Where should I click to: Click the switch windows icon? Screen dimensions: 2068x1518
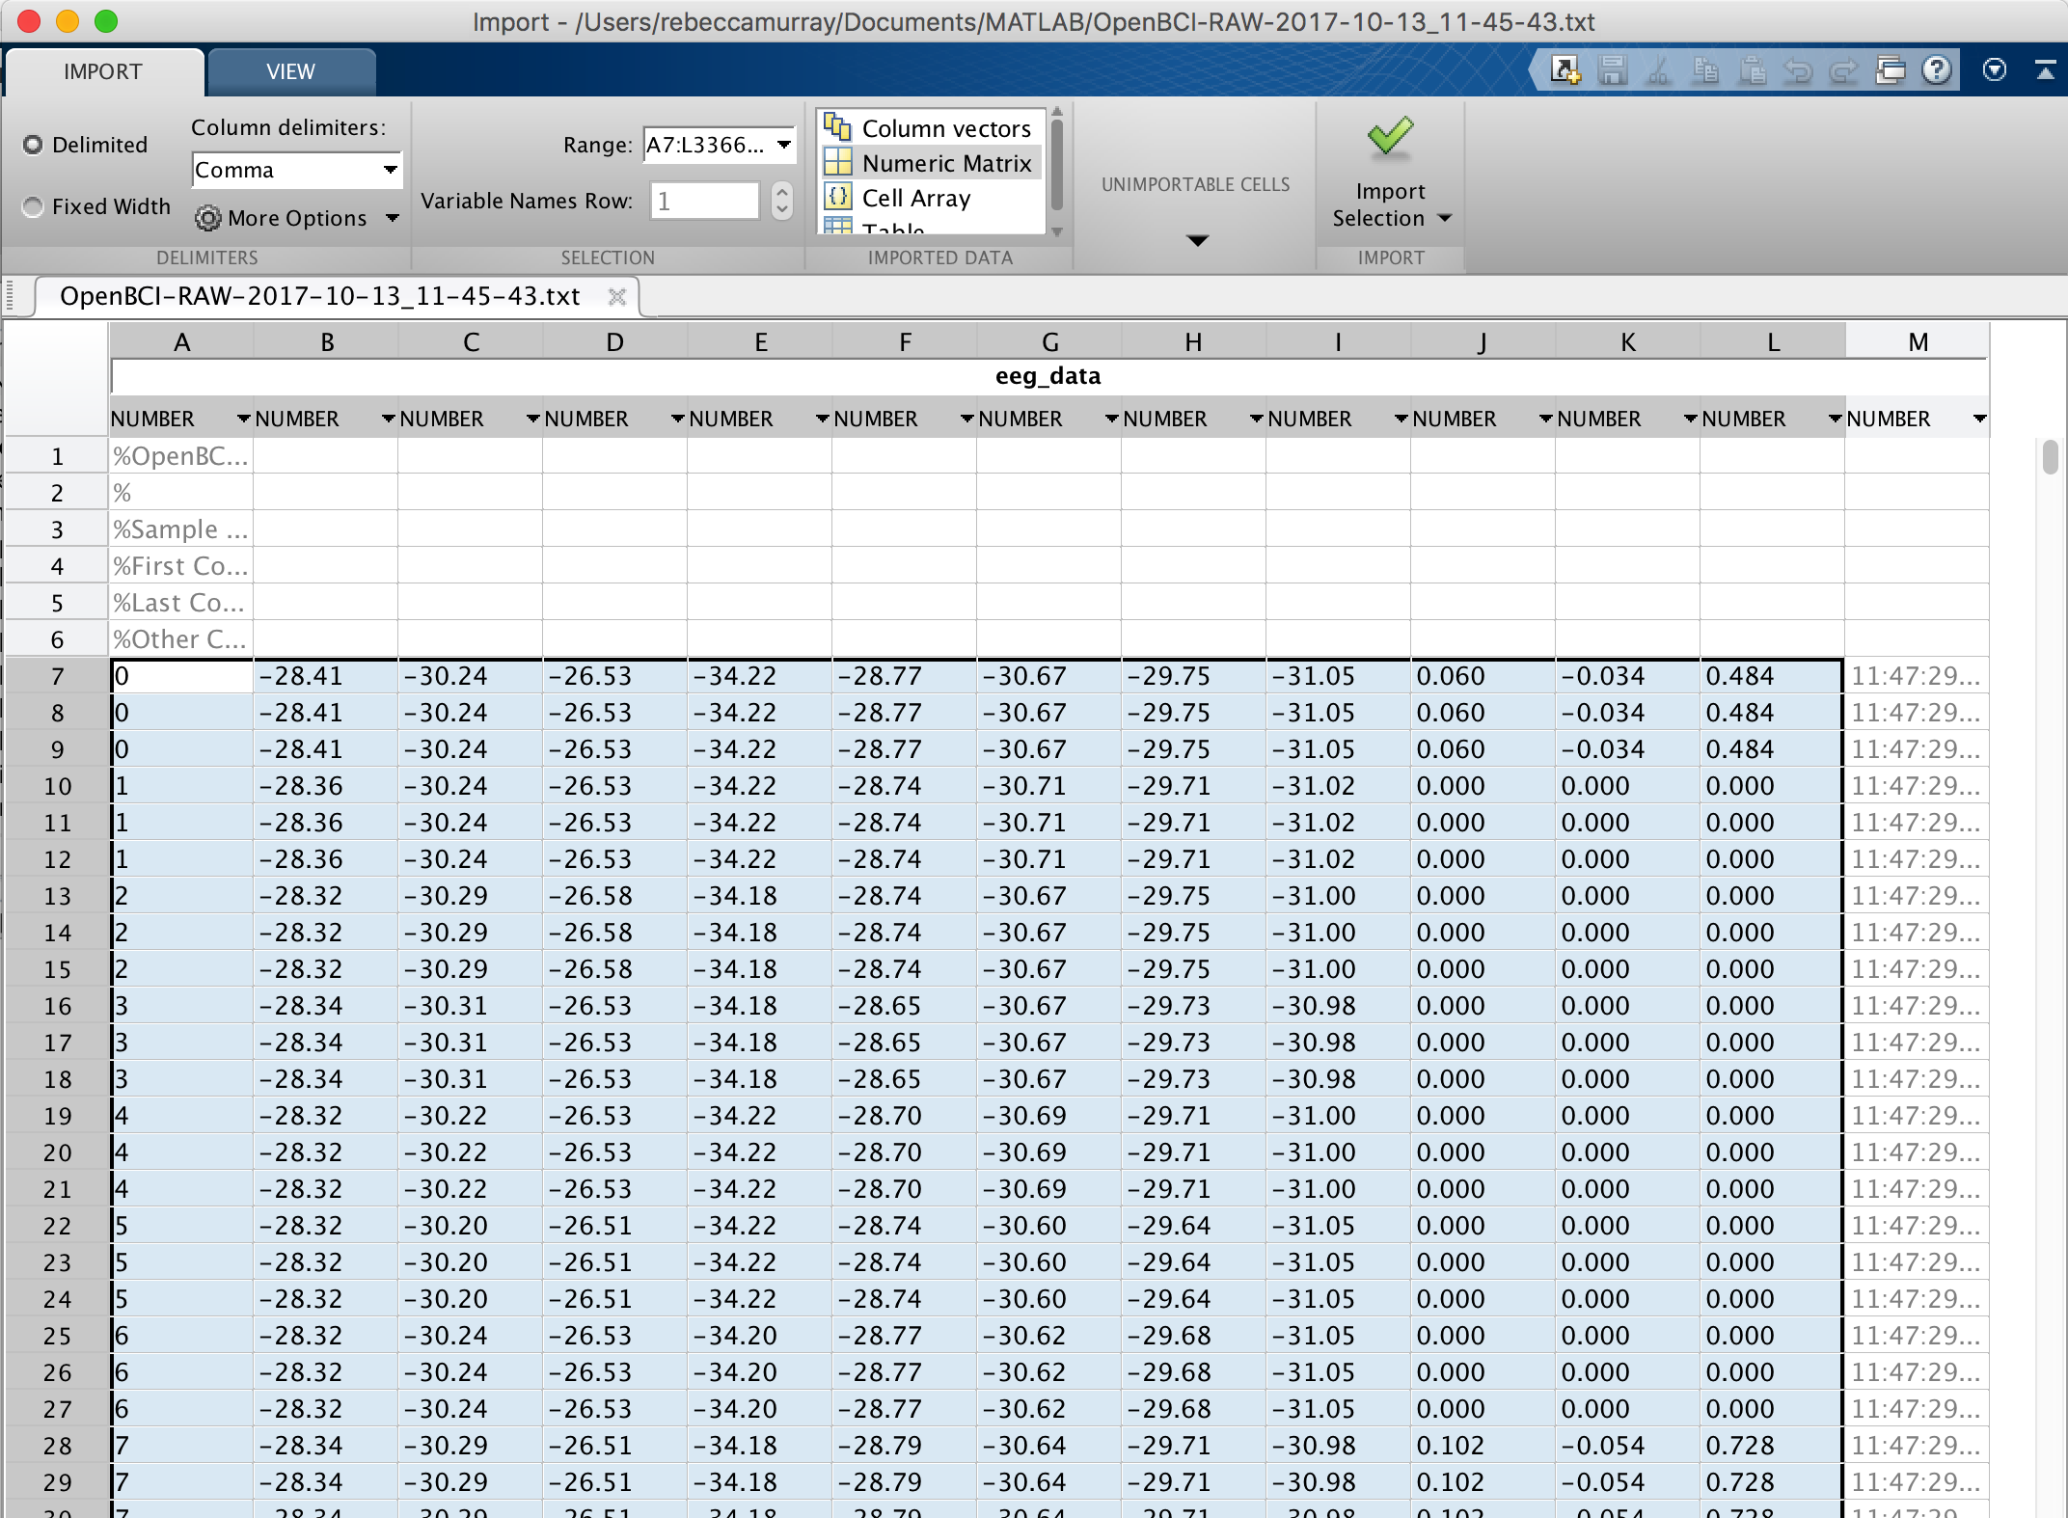coord(1891,70)
